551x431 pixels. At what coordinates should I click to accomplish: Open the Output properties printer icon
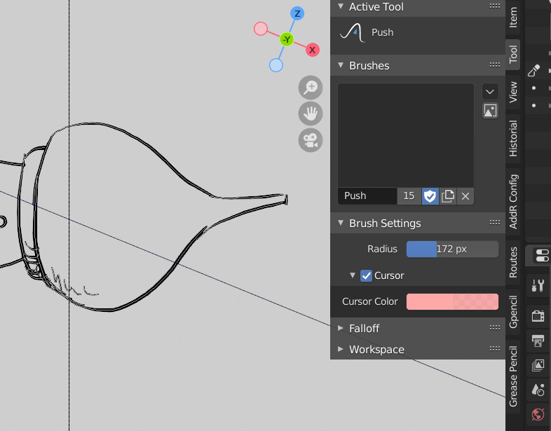point(538,341)
